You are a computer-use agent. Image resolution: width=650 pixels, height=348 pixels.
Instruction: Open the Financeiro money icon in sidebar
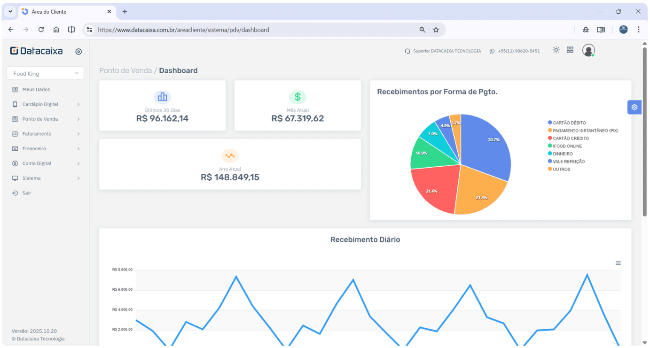pos(16,148)
